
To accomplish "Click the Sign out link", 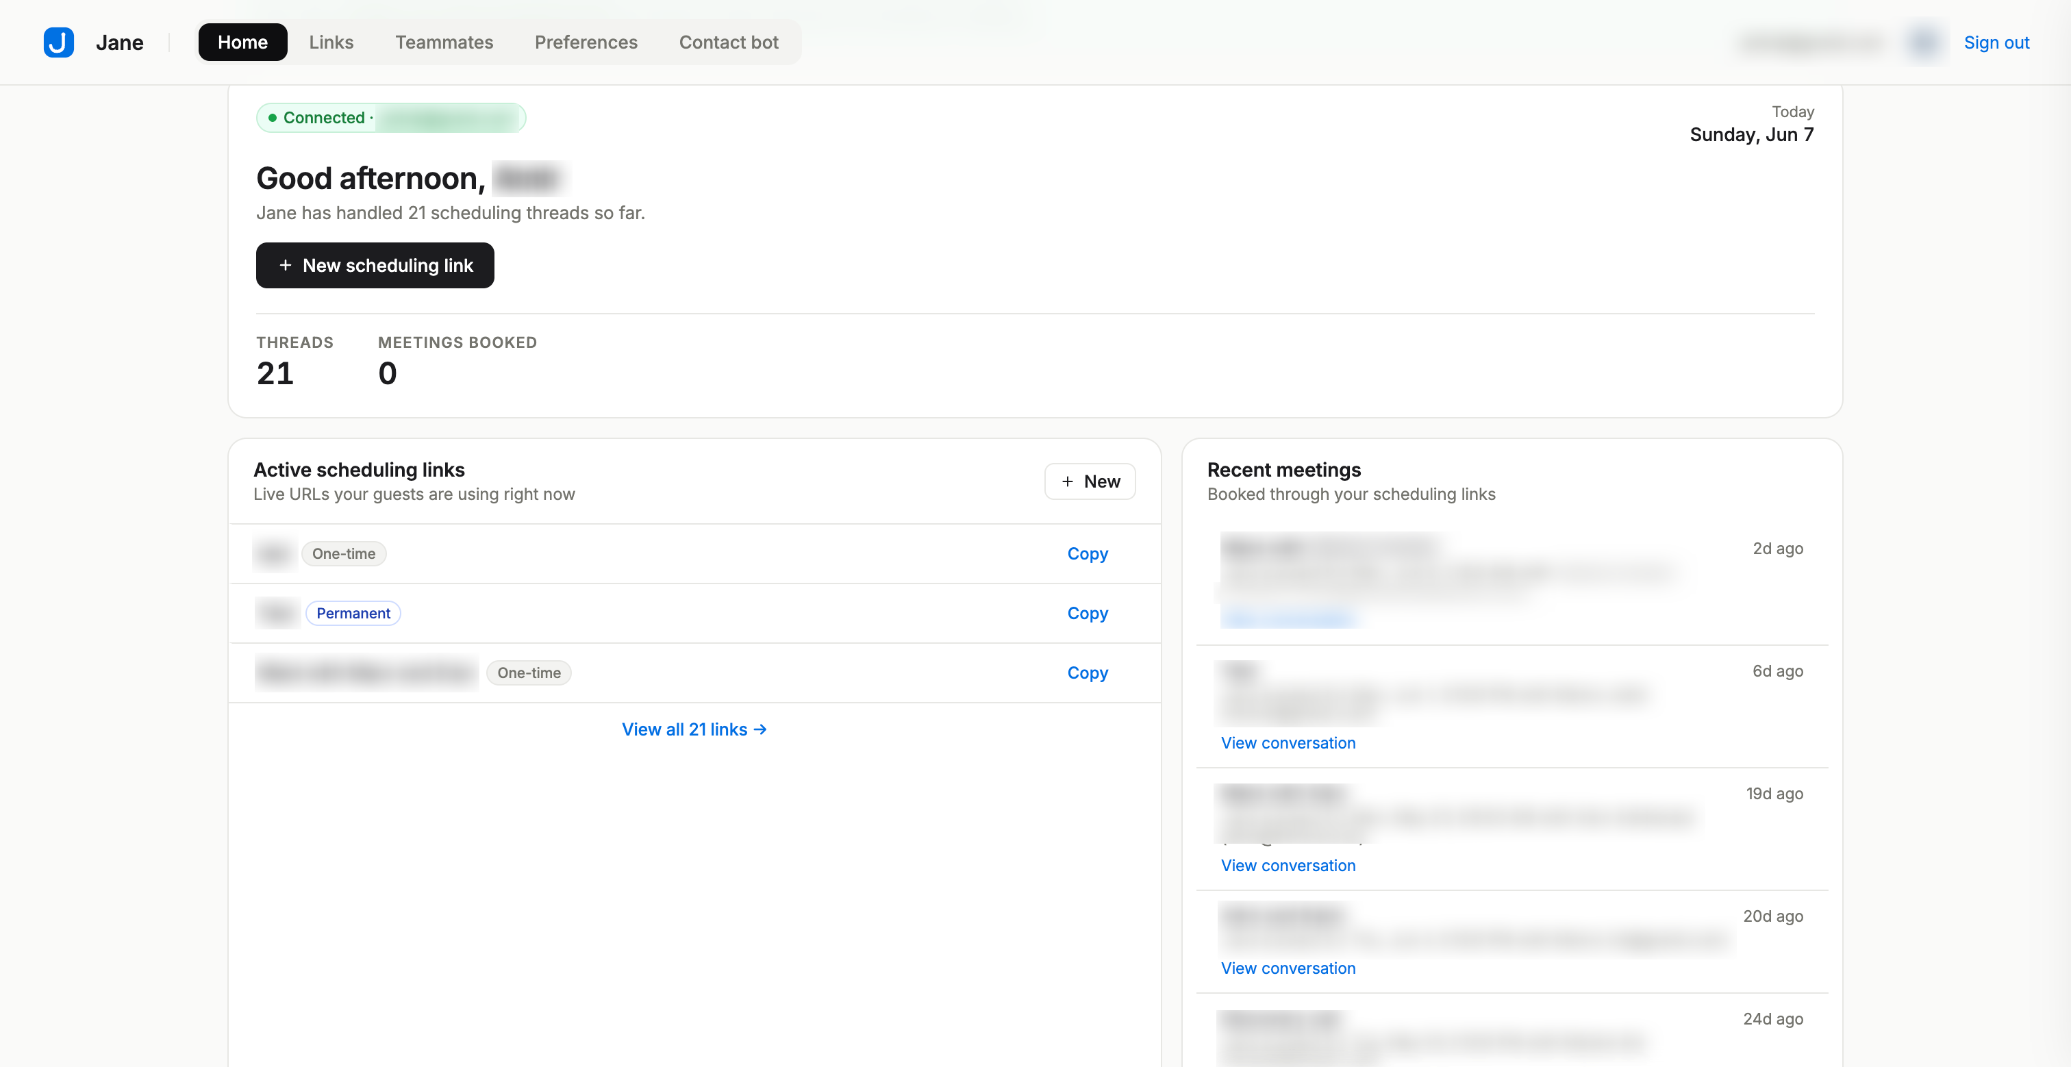I will 1996,42.
